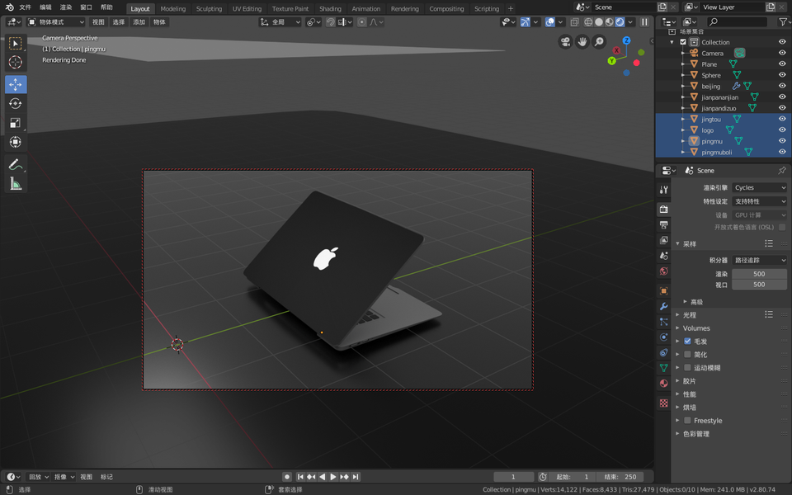
Task: Click the 结束 end frame 250 field
Action: 620,477
